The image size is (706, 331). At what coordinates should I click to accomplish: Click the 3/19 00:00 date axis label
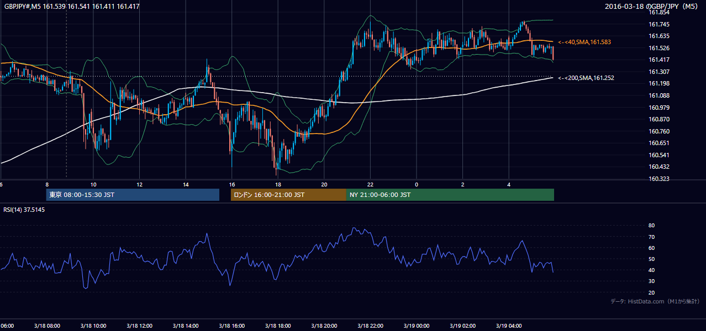click(416, 326)
